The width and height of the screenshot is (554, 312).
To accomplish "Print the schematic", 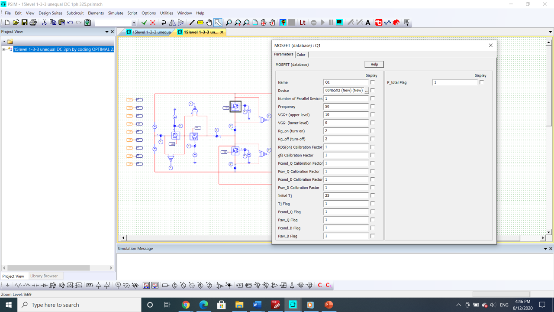I will [33, 23].
